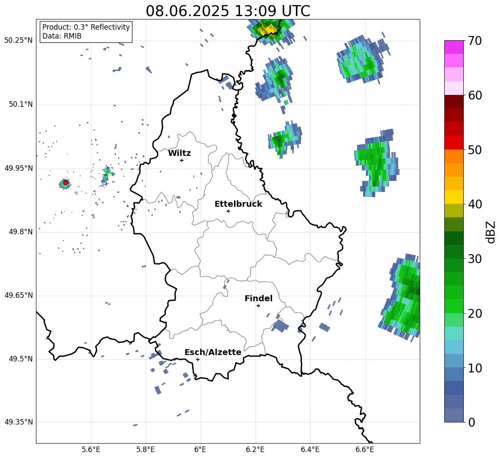Screen dimensions: 501x458
Task: Click the 49.35°N latitude label
Action: 19,422
